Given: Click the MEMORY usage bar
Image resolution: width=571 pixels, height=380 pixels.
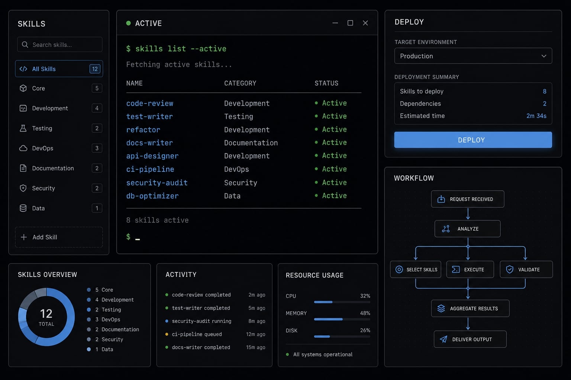Looking at the screenshot, I should coord(342,319).
